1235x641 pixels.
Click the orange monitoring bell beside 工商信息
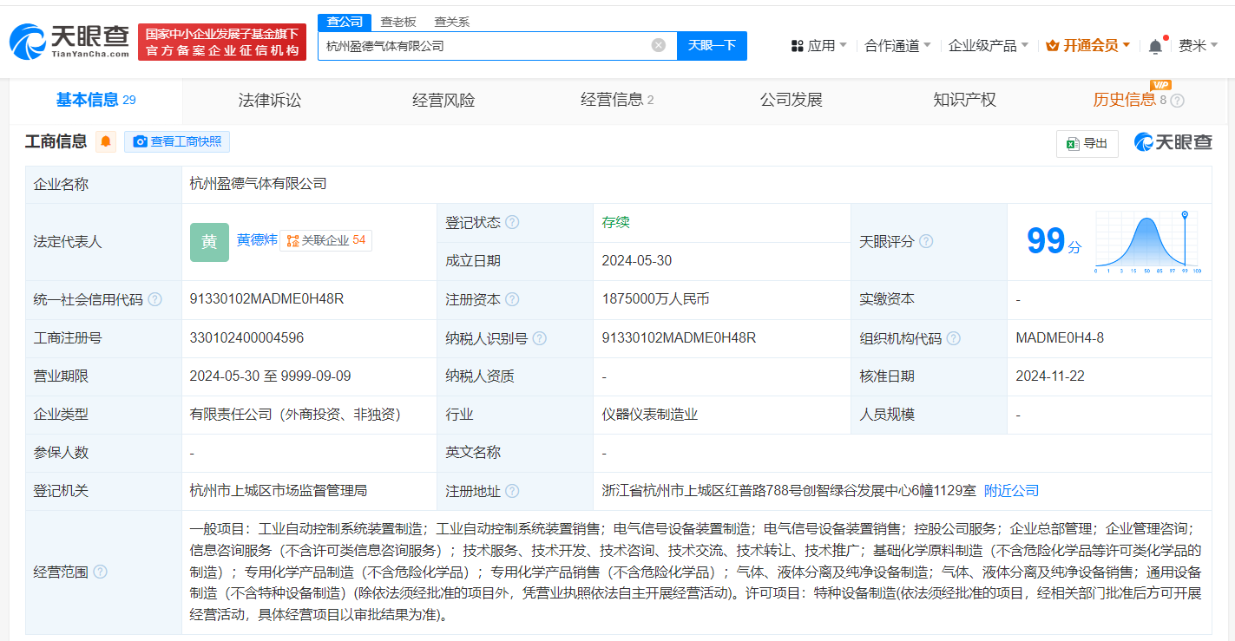point(106,141)
